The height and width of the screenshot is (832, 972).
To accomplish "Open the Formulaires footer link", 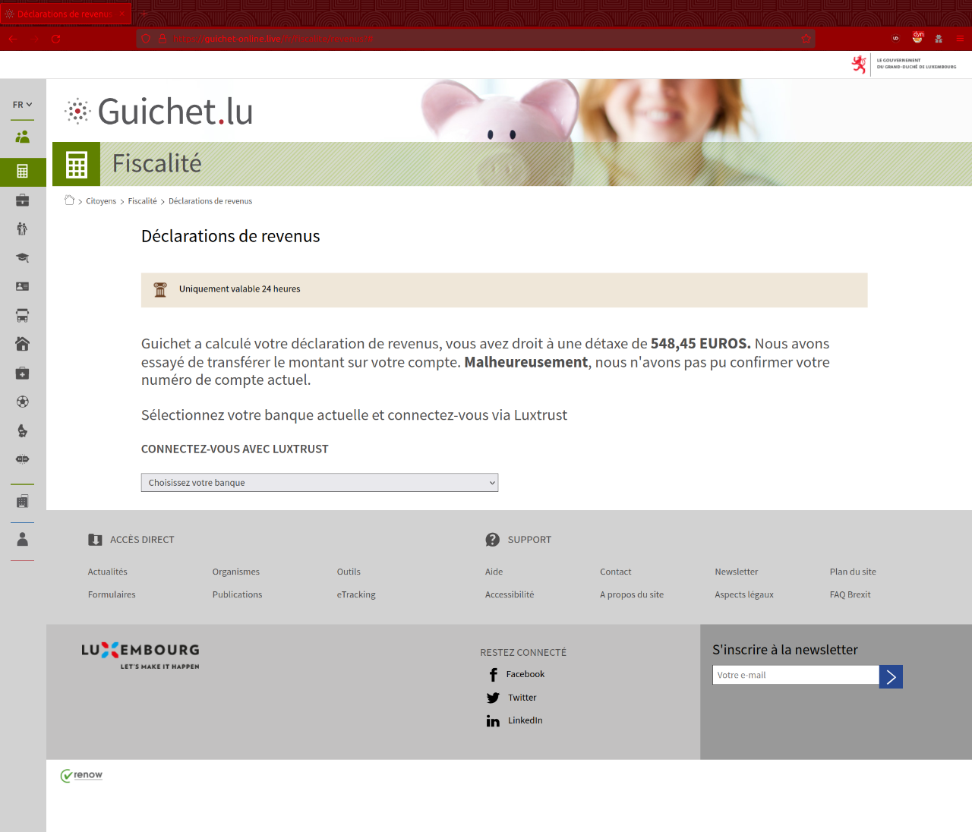I will [112, 594].
